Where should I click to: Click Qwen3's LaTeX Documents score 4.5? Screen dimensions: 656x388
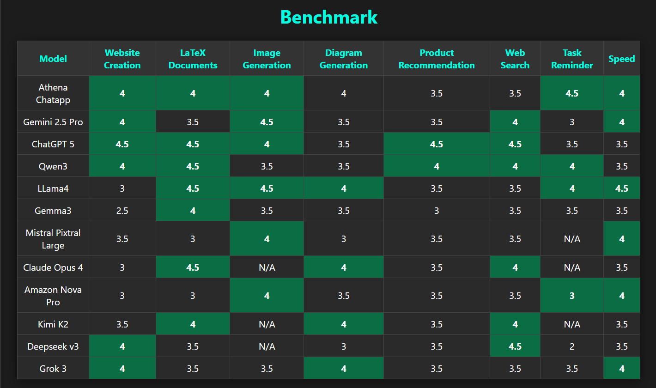(x=193, y=166)
